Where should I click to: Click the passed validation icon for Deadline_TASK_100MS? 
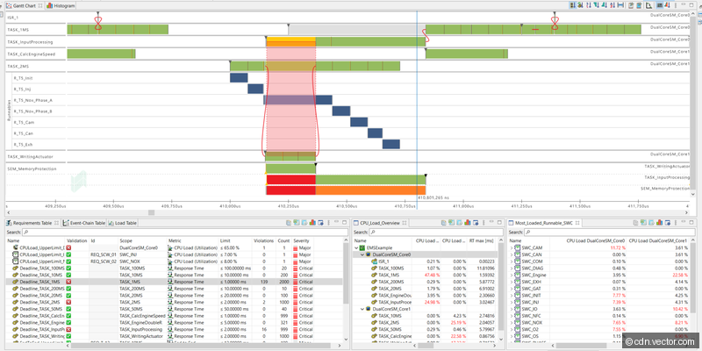tap(68, 267)
